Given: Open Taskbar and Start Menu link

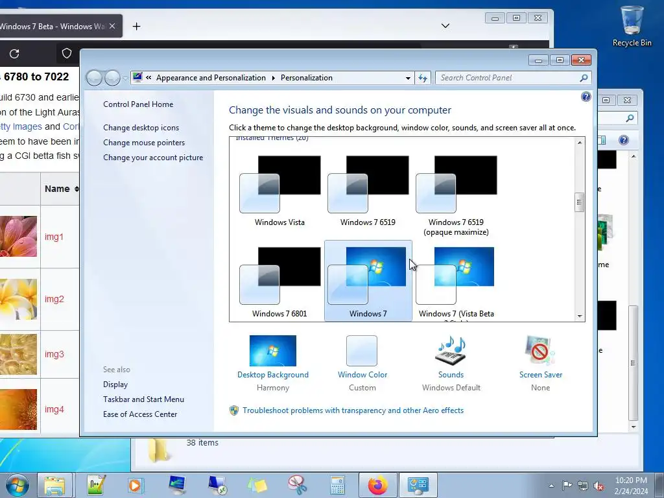Looking at the screenshot, I should click(x=143, y=399).
